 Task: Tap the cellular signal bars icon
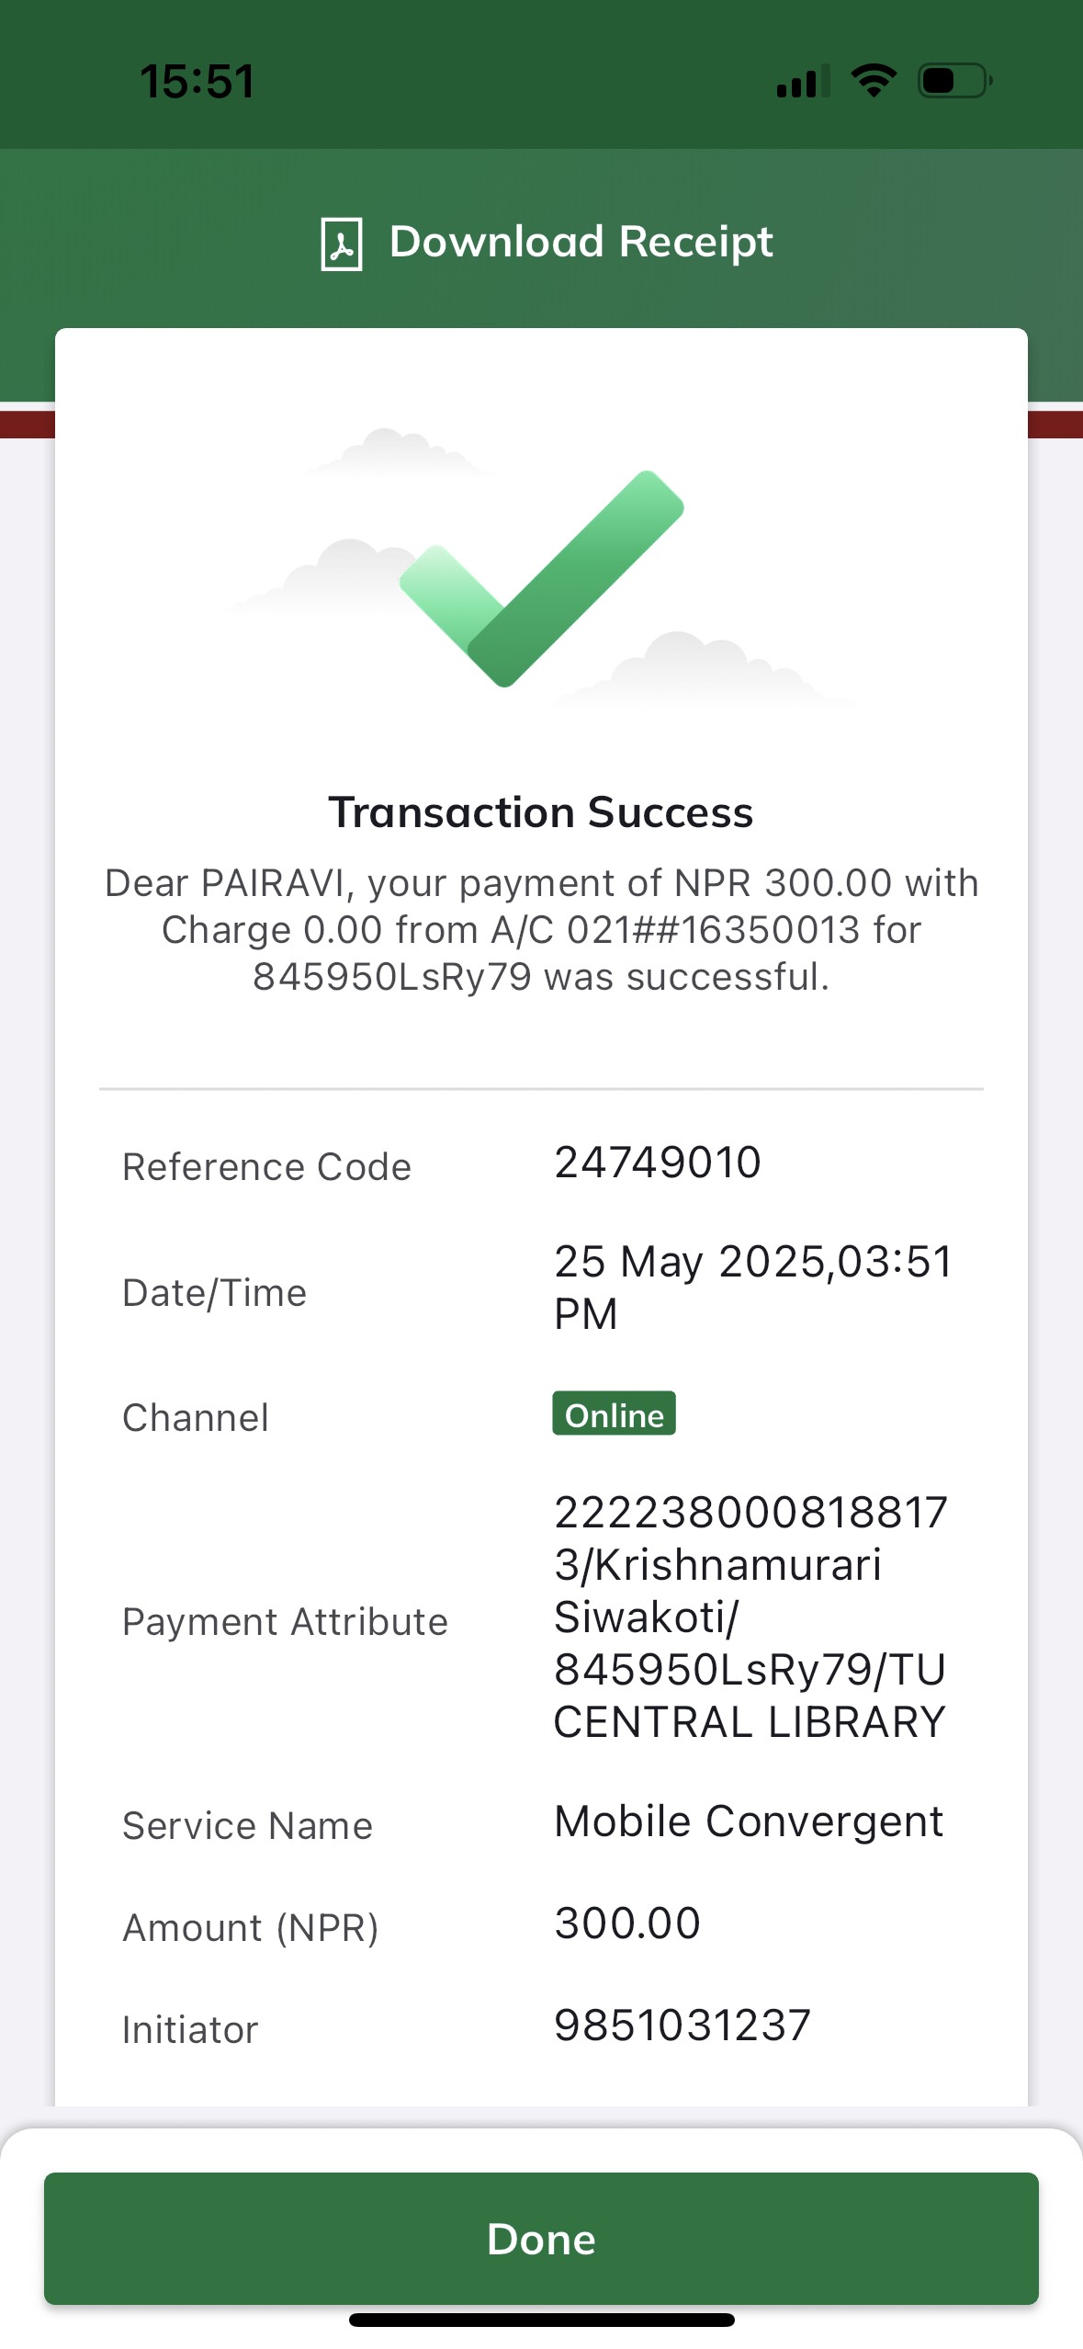point(803,82)
